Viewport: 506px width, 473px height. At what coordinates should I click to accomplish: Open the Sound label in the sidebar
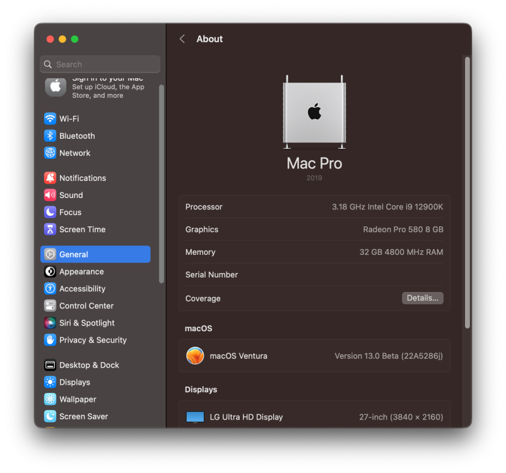tap(71, 196)
